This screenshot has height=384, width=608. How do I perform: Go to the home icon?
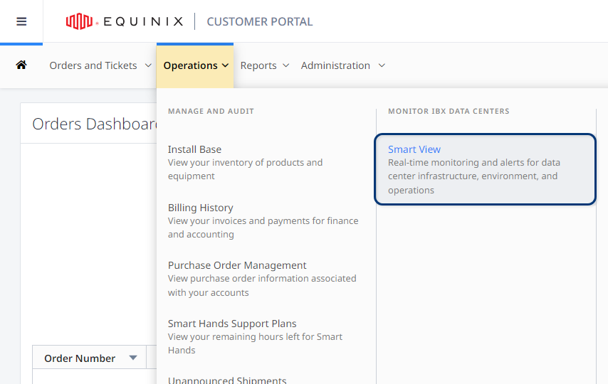[x=21, y=65]
